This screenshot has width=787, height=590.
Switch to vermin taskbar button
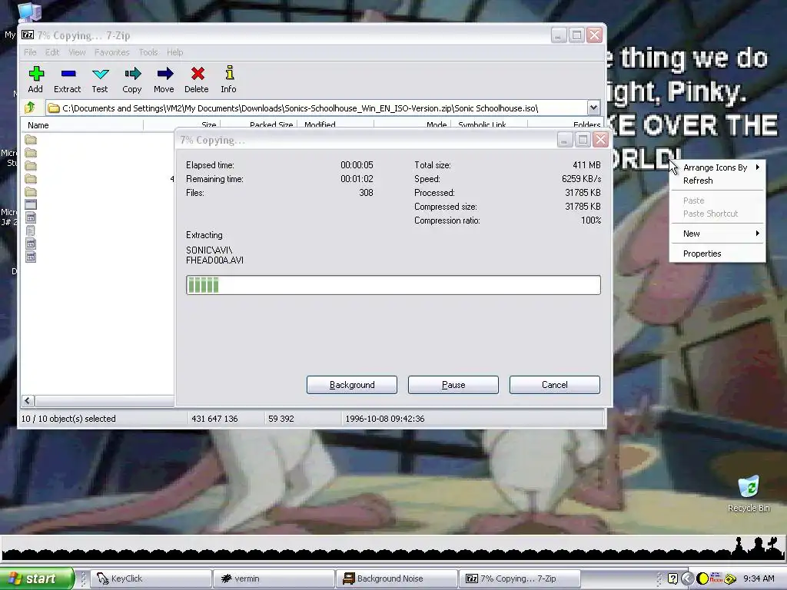pos(274,578)
